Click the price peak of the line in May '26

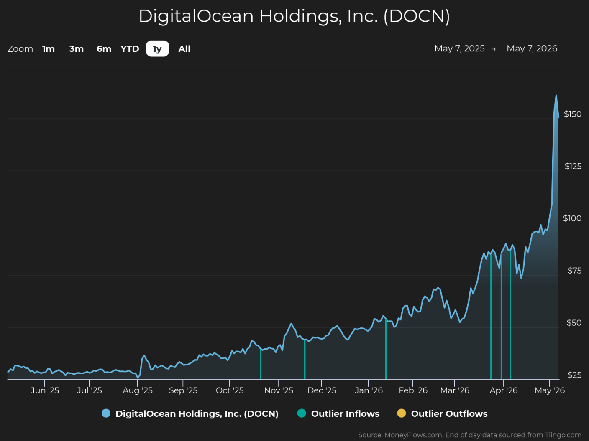tap(556, 96)
